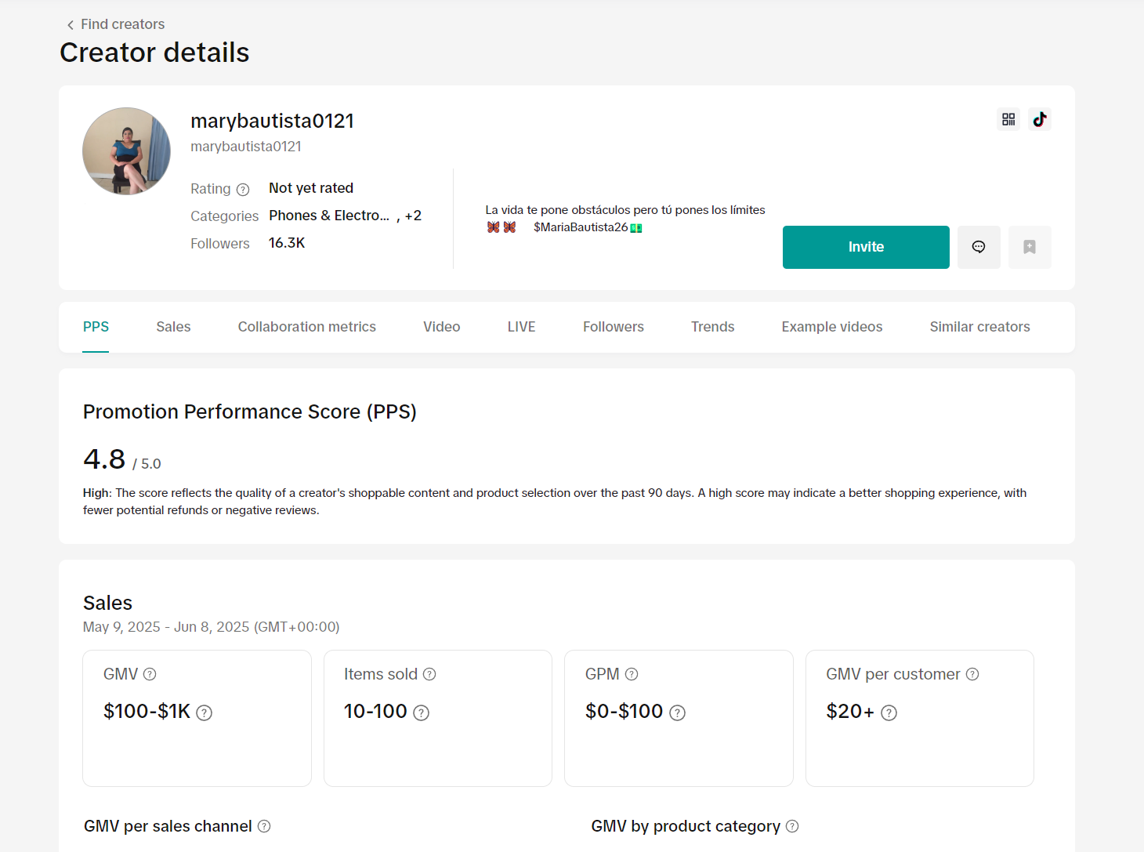Click help icon next to $100-$1K value
1144x852 pixels.
[205, 712]
